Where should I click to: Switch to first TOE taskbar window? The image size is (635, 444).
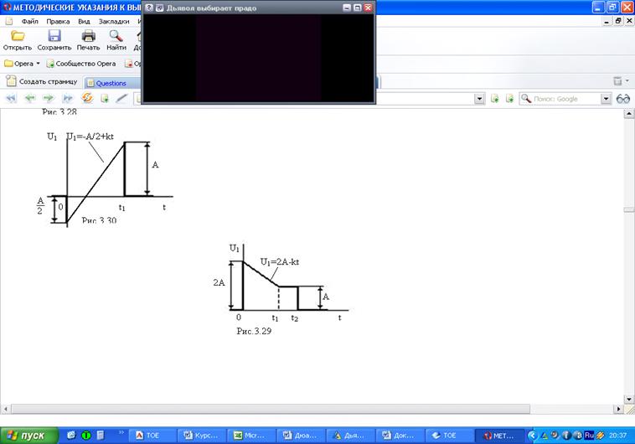point(152,436)
